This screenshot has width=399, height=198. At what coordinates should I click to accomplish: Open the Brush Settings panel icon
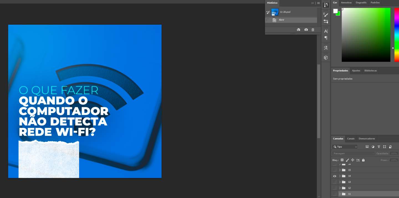(326, 15)
